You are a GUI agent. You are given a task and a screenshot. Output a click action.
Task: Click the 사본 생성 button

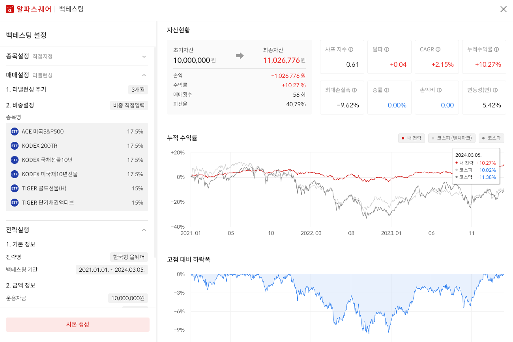78,325
